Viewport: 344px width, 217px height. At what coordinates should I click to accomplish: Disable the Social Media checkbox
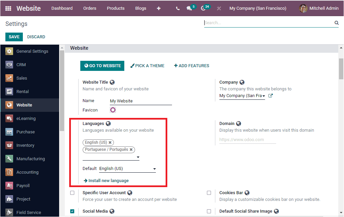(73, 211)
